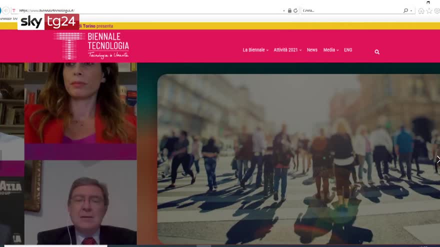Click the address bar URL field
The width and height of the screenshot is (440, 247).
point(150,10)
